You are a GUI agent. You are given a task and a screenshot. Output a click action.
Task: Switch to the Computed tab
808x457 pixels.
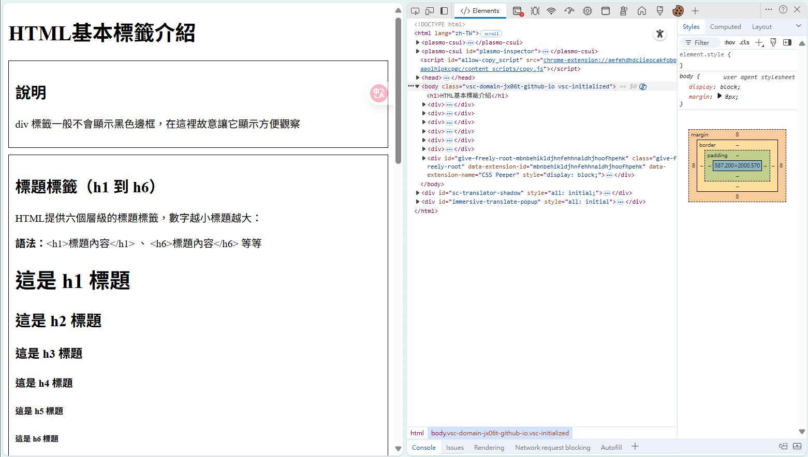tap(725, 27)
